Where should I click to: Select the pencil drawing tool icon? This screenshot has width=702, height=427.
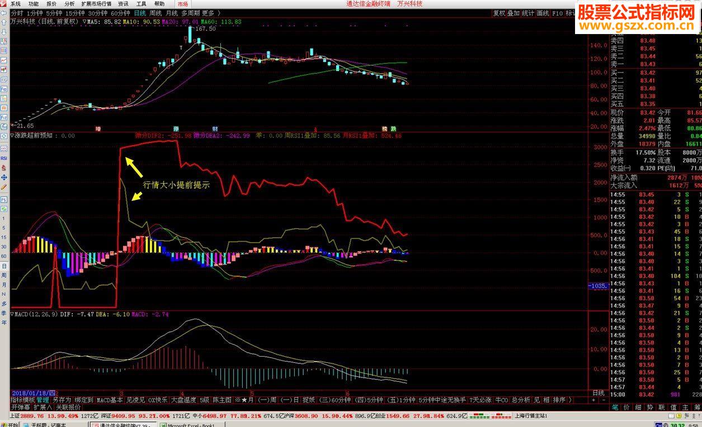(4, 186)
